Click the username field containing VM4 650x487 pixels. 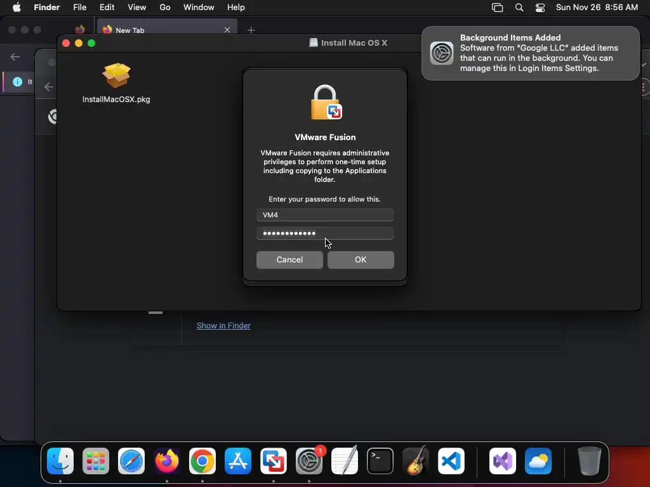[x=325, y=215]
